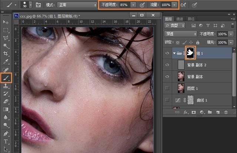The width and height of the screenshot is (237, 153).
Task: Add a layer mask
Action: 194,112
